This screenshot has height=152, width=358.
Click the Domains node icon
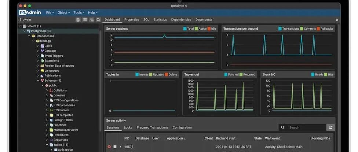click(x=51, y=95)
